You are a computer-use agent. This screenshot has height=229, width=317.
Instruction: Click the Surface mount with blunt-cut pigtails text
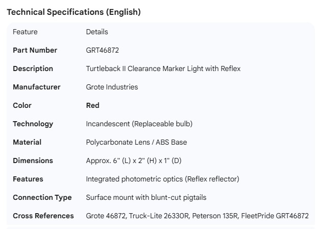tap(146, 197)
